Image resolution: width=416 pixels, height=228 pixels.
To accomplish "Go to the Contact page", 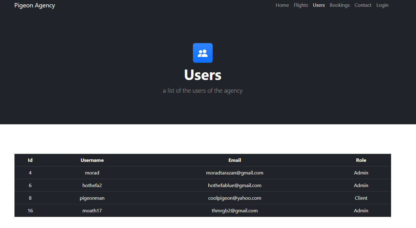I will pos(363,5).
